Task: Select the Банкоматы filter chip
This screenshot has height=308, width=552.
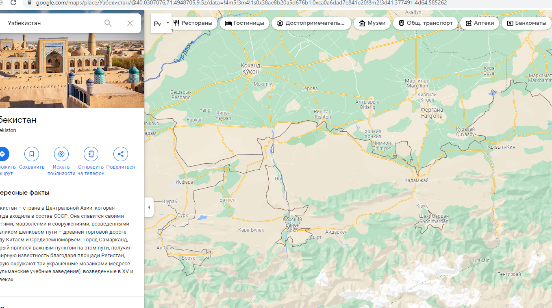Action: pos(526,23)
